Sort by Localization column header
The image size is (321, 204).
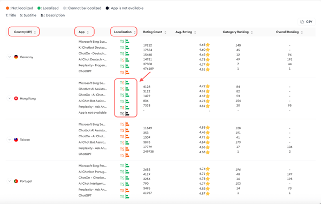tap(125, 32)
